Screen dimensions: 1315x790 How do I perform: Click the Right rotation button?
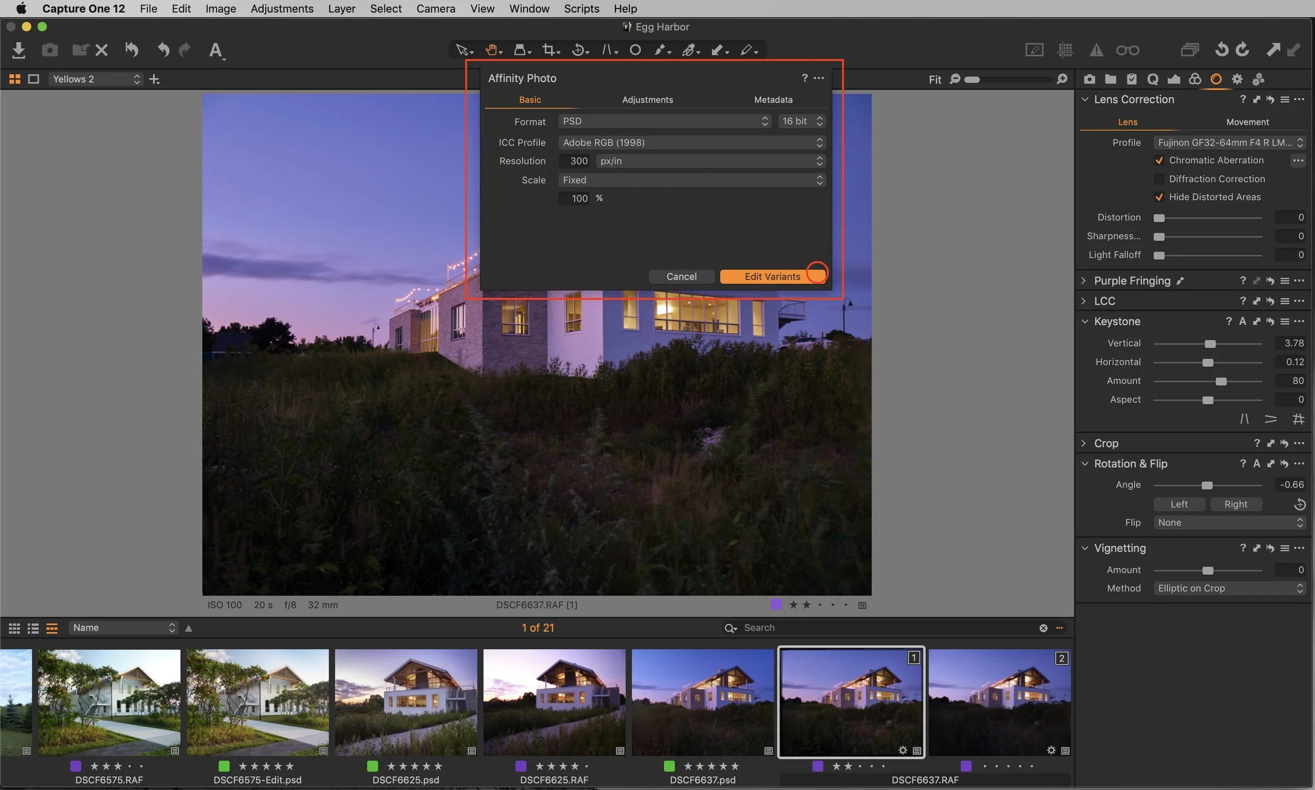point(1236,504)
